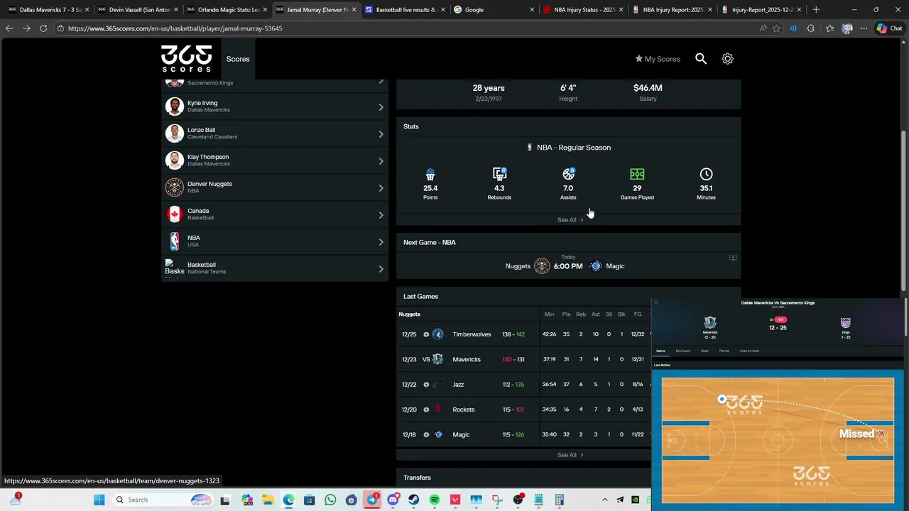909x511 pixels.
Task: Click the Games Played court icon
Action: tap(637, 174)
